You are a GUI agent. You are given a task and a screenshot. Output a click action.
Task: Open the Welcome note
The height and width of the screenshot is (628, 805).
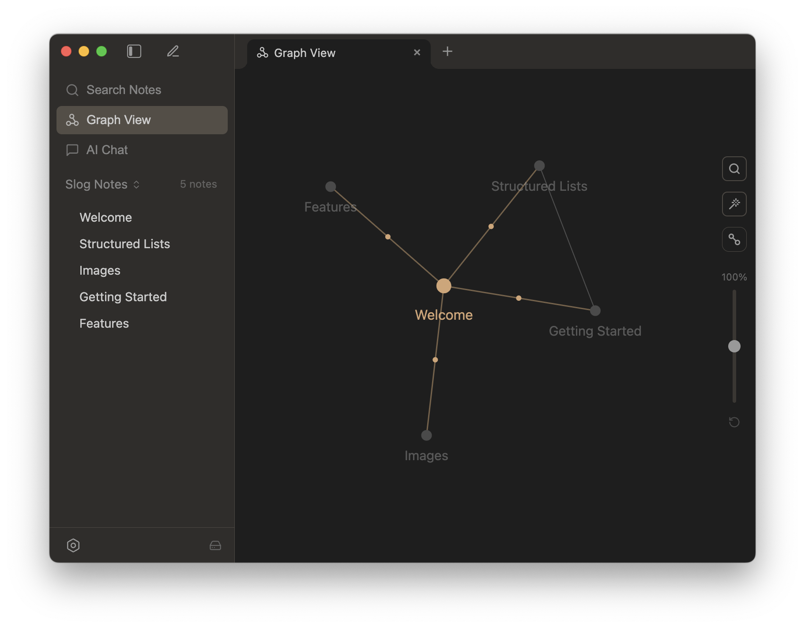(105, 217)
